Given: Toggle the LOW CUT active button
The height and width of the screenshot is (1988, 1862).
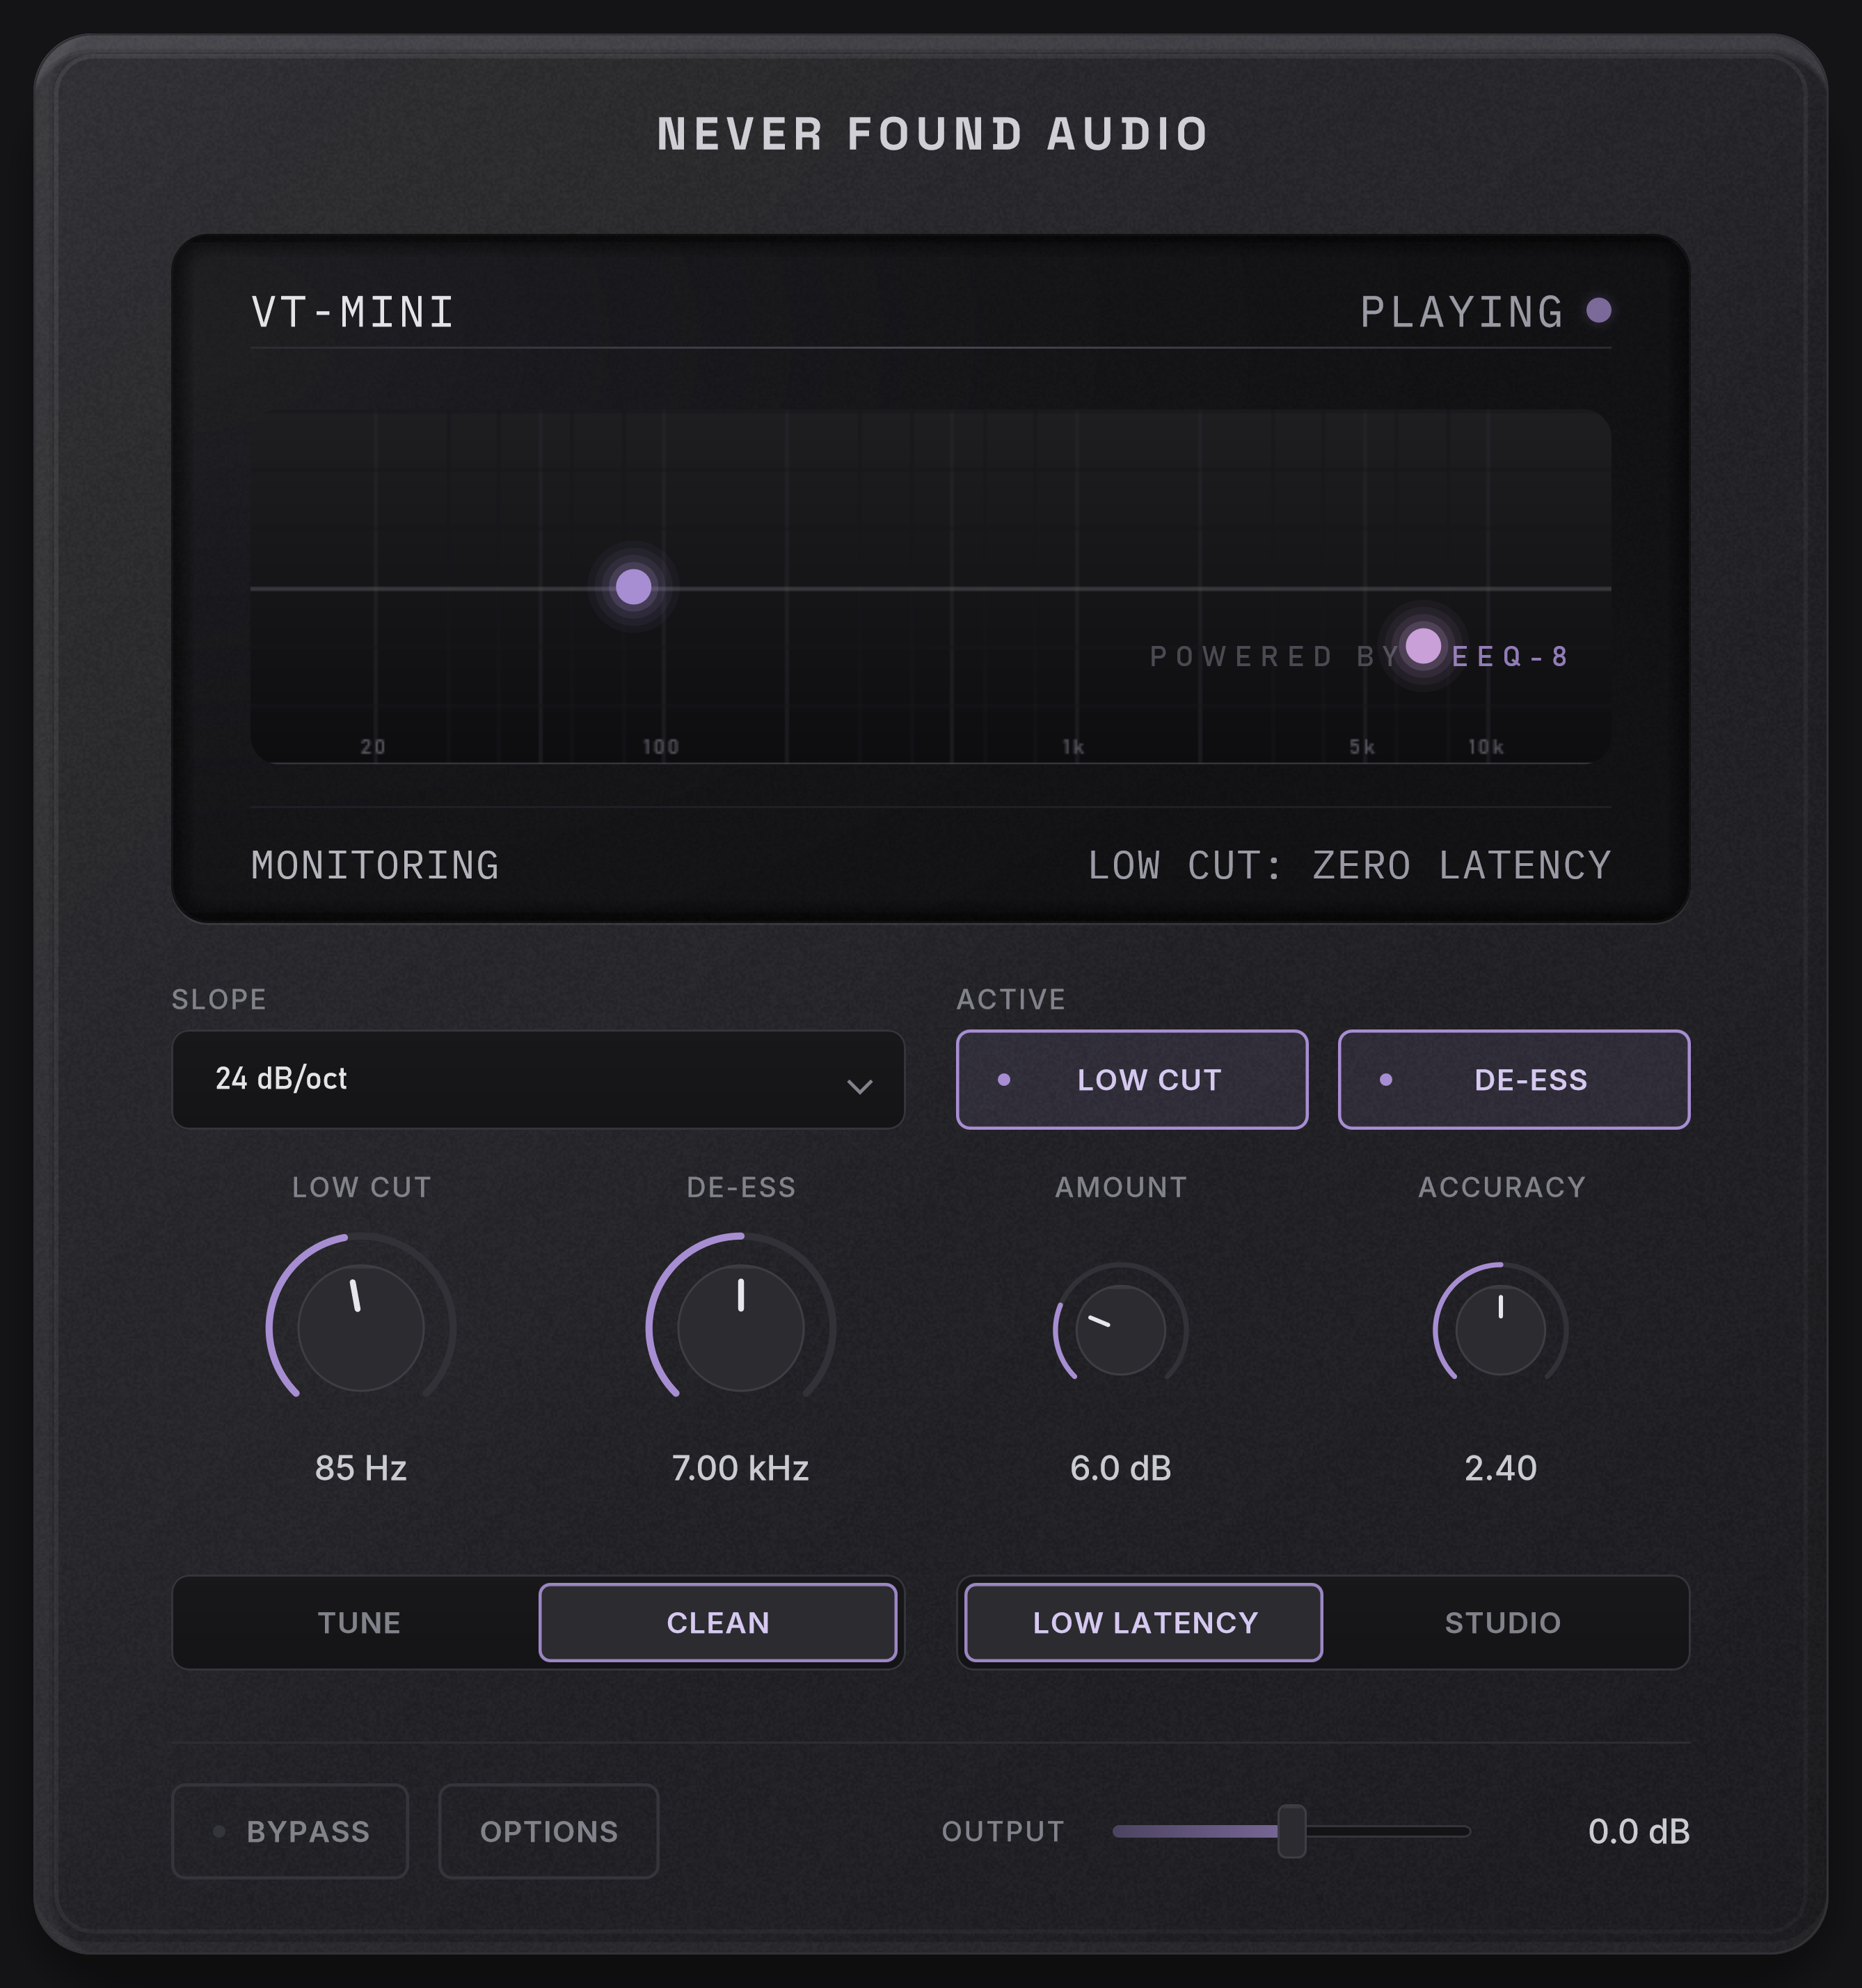Looking at the screenshot, I should click(x=1131, y=1079).
